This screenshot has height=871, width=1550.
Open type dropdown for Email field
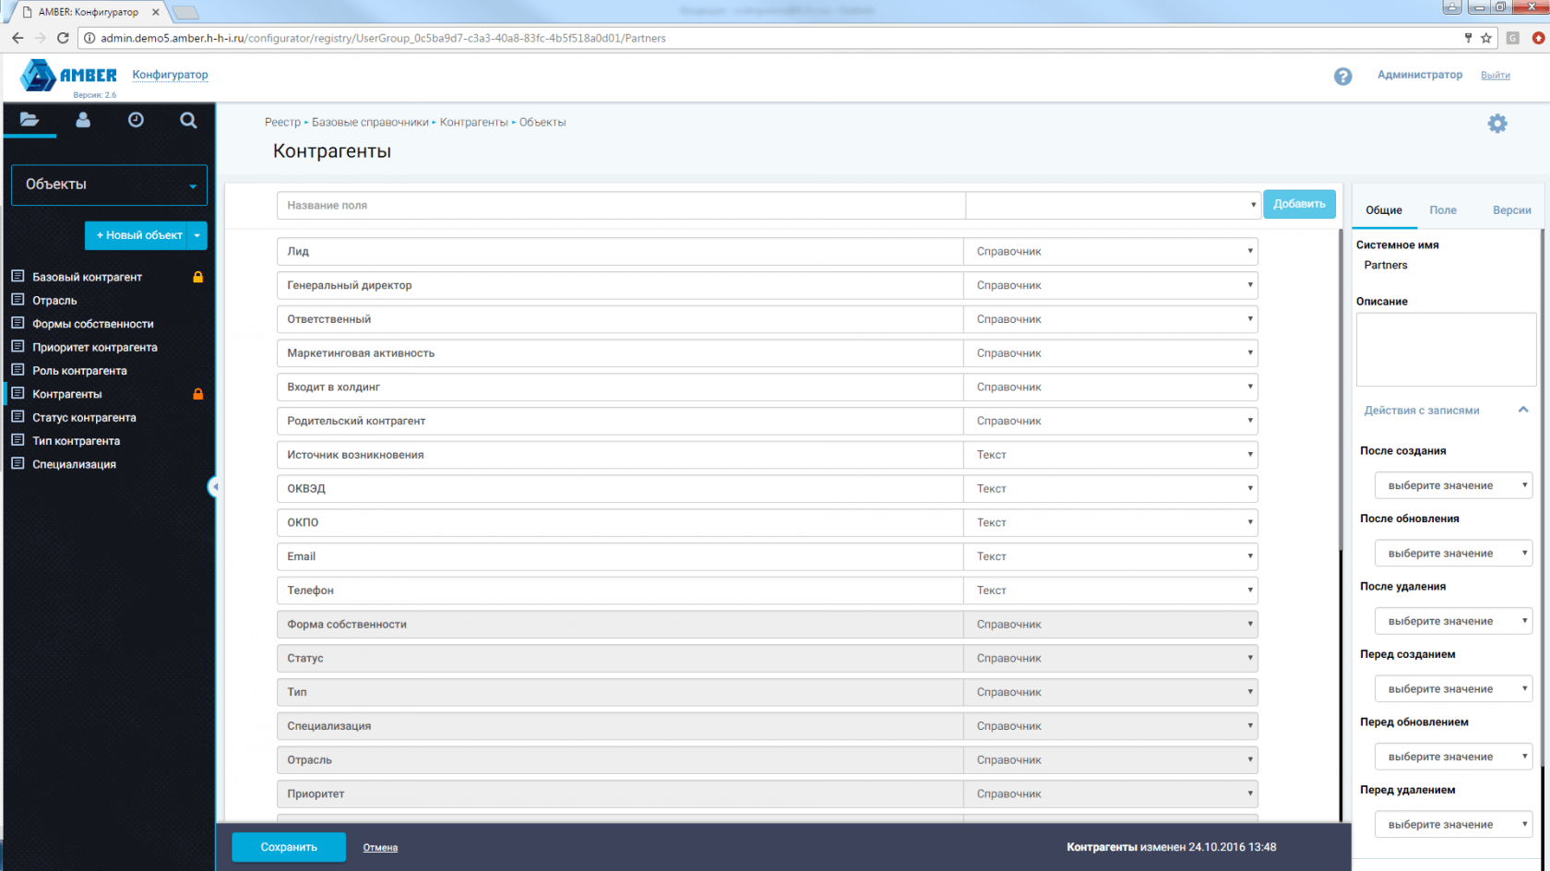[1111, 556]
